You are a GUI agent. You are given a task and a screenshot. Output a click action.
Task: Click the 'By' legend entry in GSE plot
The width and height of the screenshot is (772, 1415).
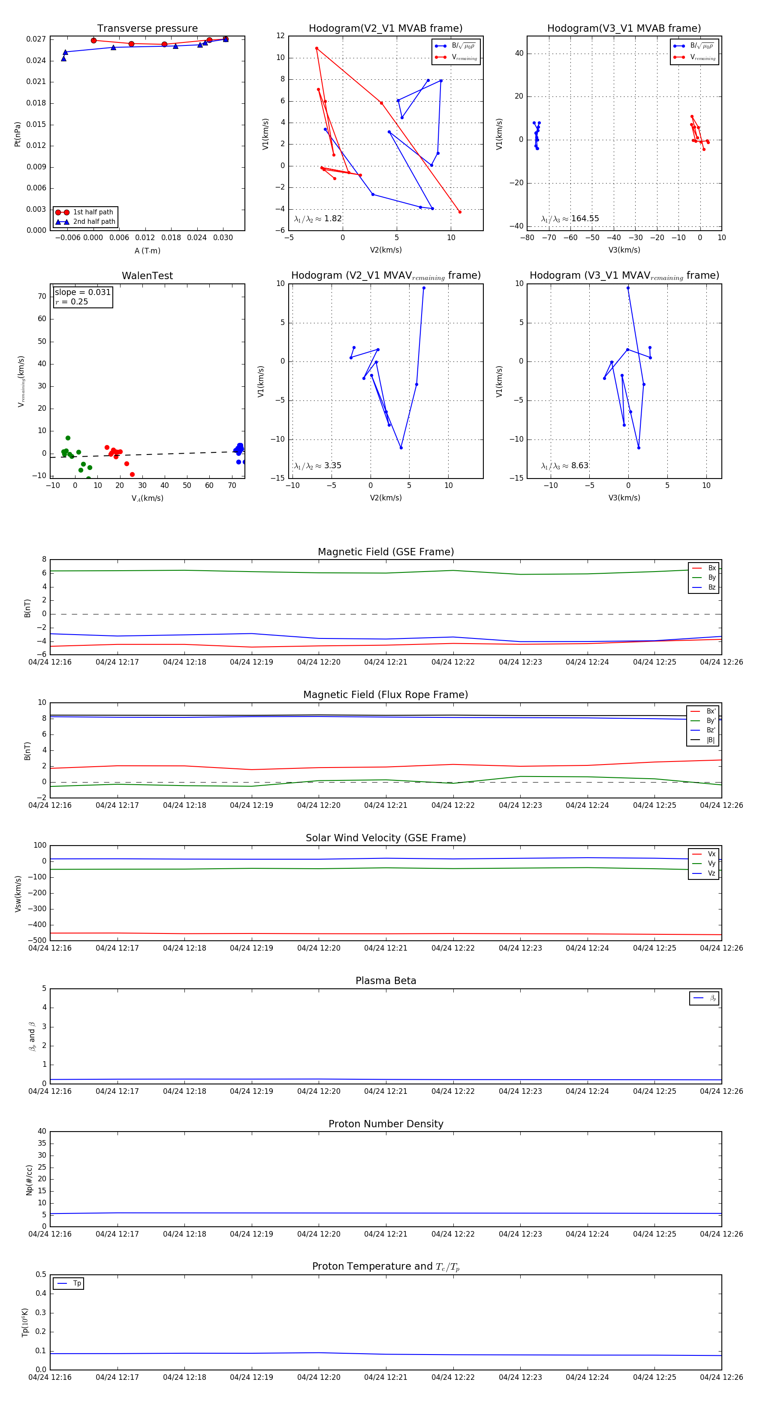coord(704,577)
